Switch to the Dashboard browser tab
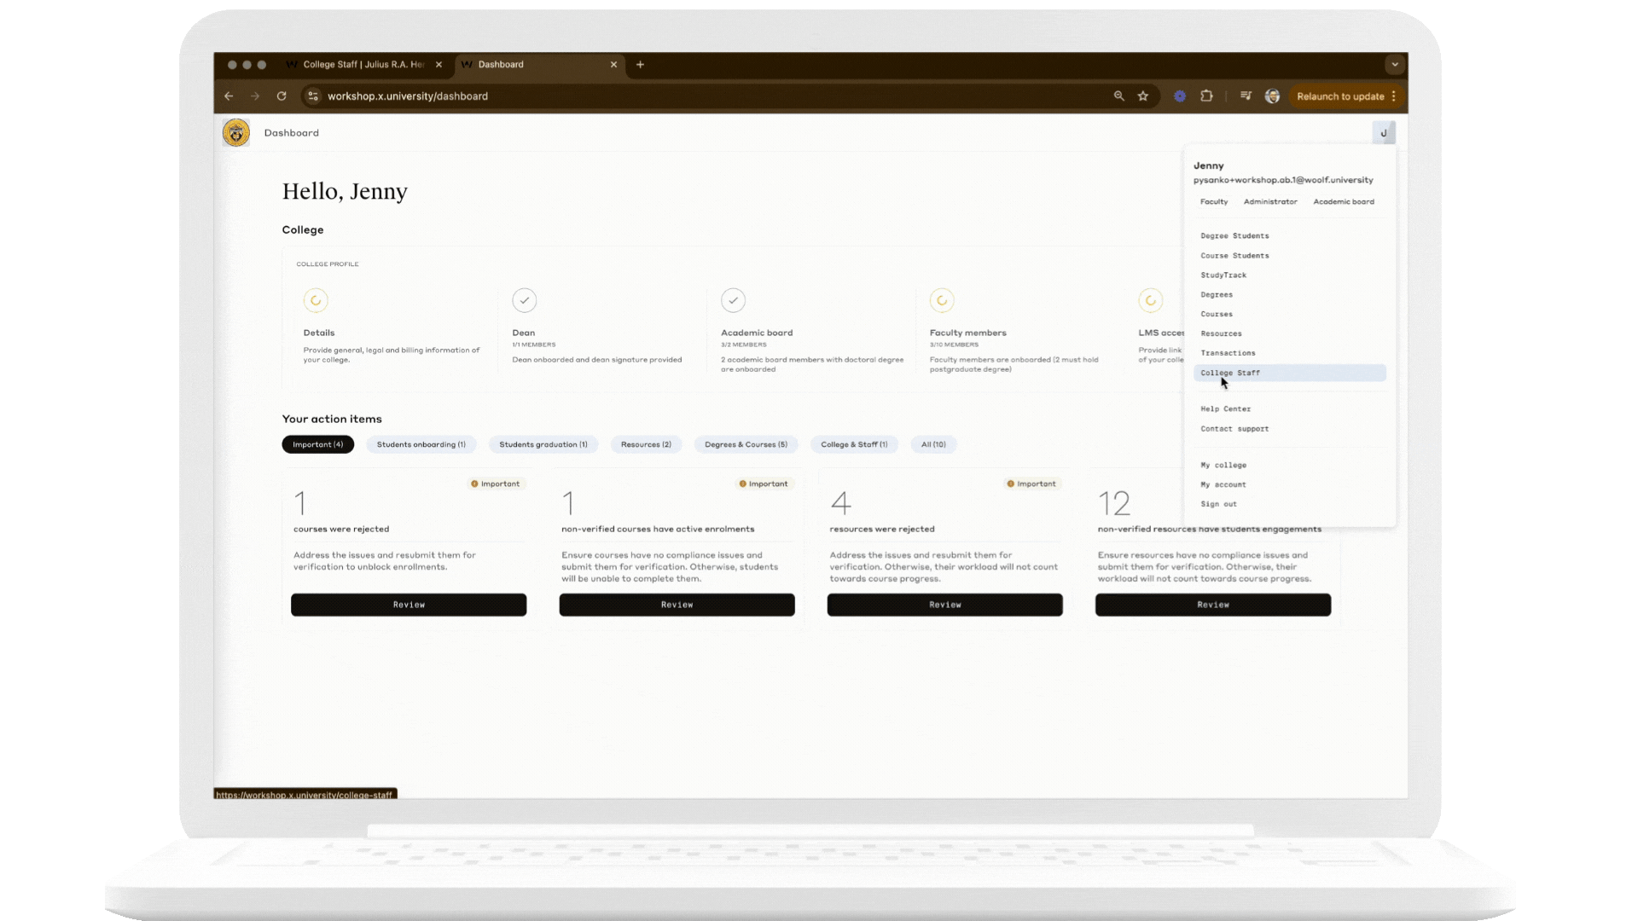Image resolution: width=1638 pixels, height=921 pixels. point(500,64)
